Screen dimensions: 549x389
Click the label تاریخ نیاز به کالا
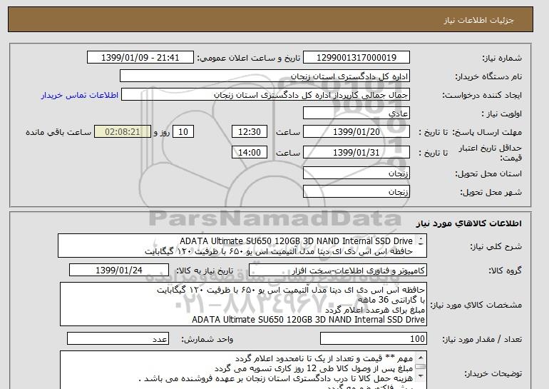pos(205,271)
